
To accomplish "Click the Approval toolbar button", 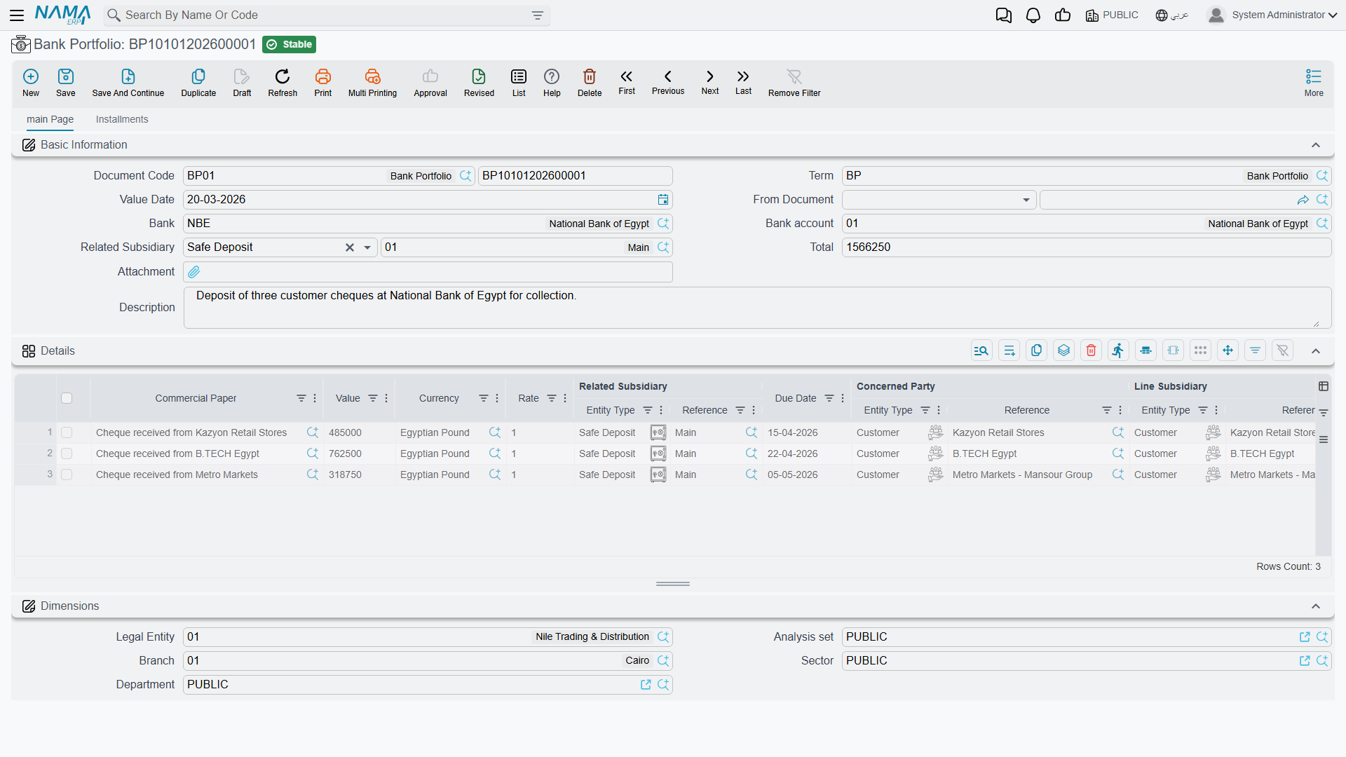I will [x=430, y=82].
